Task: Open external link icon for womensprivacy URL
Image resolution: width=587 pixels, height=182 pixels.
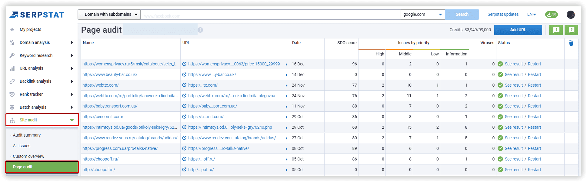Action: pyautogui.click(x=184, y=64)
